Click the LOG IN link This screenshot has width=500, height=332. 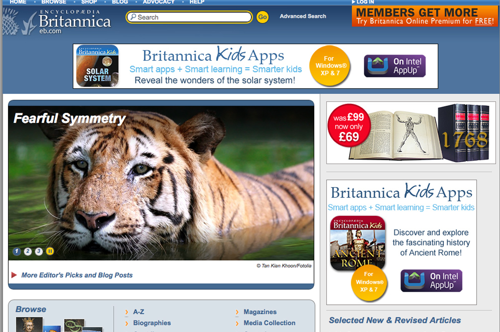[365, 2]
